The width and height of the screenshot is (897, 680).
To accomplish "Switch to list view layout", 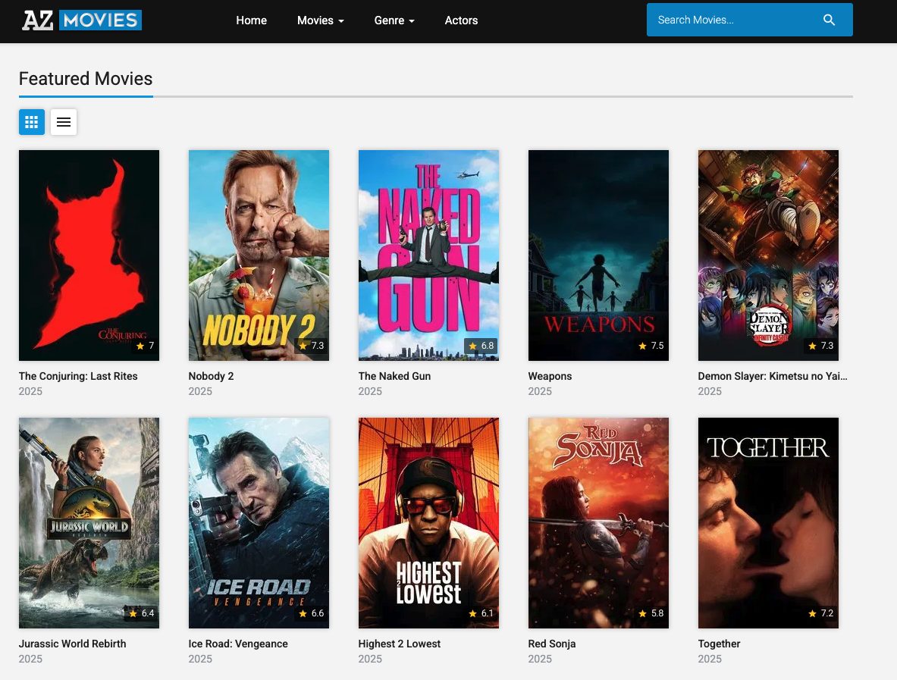I will coord(64,122).
